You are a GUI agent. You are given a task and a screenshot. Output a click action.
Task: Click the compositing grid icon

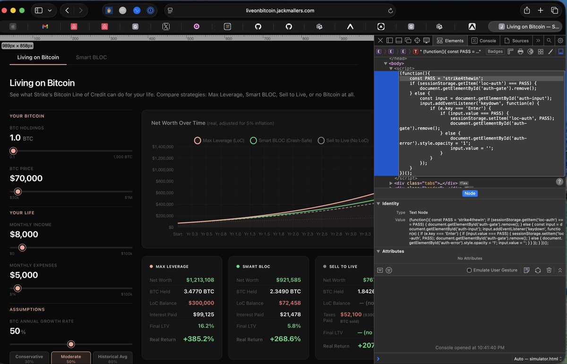click(x=541, y=51)
